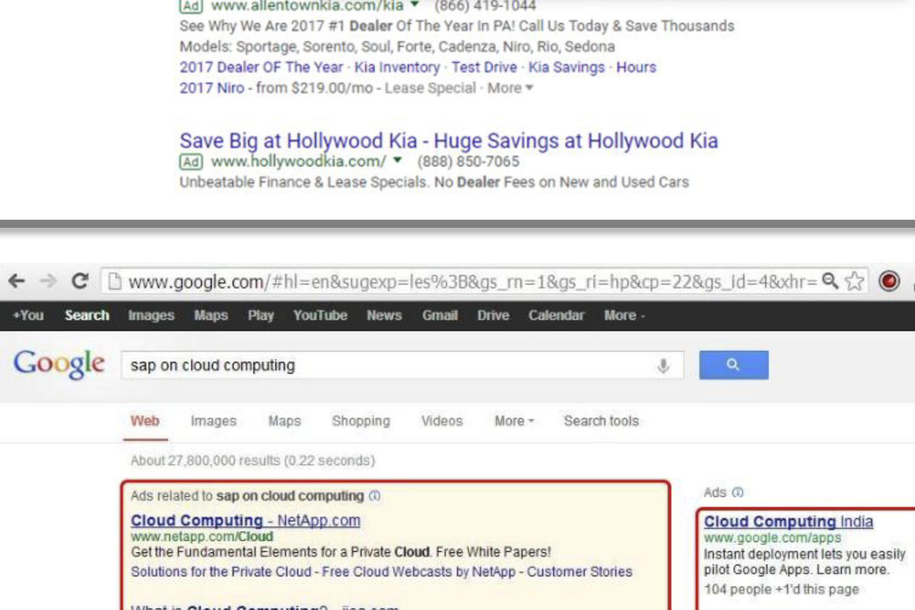Click the page icon in address bar
915x610 pixels.
(x=115, y=281)
